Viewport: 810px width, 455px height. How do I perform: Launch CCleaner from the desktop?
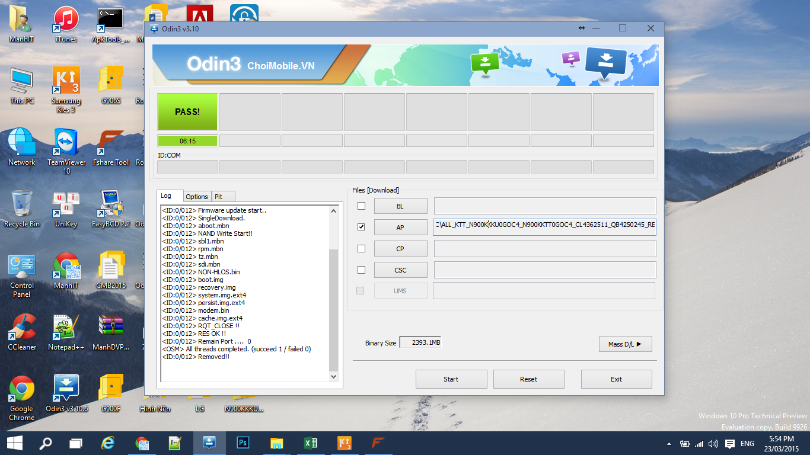click(22, 332)
